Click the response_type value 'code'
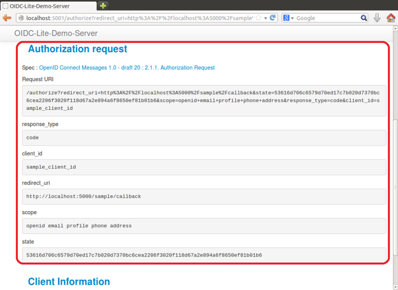This screenshot has width=398, height=290. (32, 138)
